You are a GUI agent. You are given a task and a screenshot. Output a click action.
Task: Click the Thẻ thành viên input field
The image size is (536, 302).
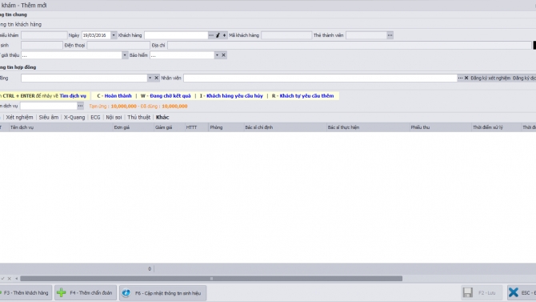(366, 35)
